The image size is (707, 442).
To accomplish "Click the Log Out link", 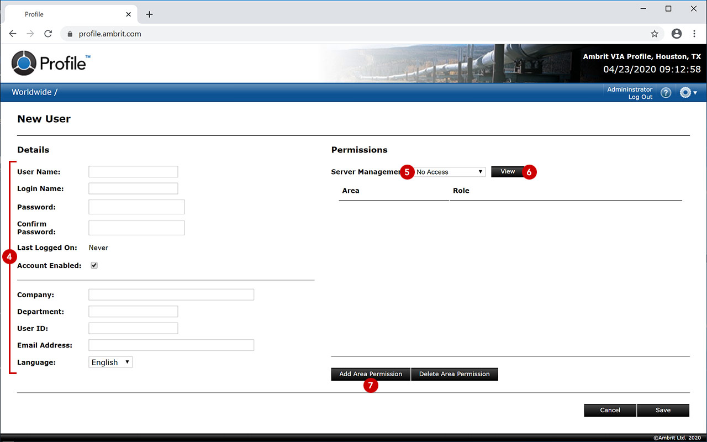I will [640, 97].
